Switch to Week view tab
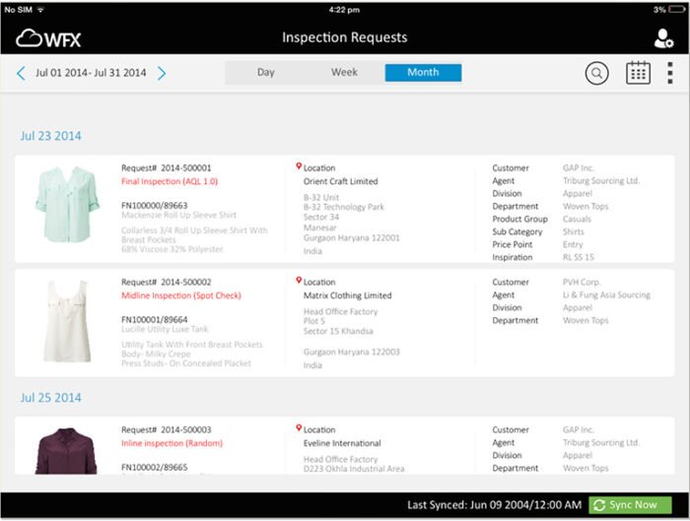The image size is (690, 521). point(344,73)
